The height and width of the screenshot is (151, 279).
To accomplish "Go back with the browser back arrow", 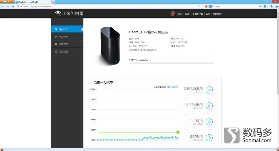I will [x=3, y=6].
